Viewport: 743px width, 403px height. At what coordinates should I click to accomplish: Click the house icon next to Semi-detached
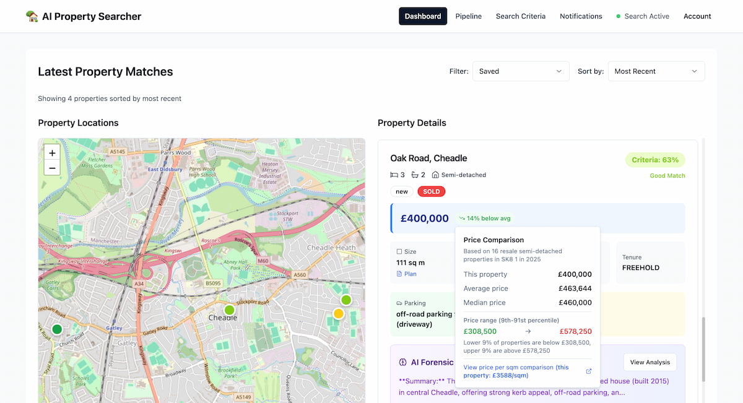[436, 175]
